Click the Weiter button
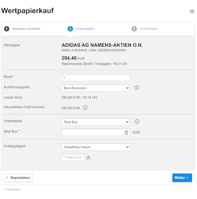Image resolution: width=197 pixels, height=199 pixels. (182, 178)
